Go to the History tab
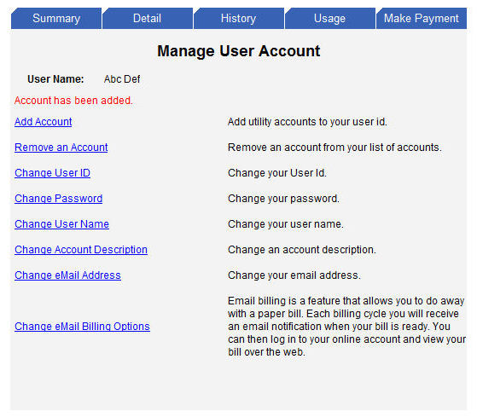Screen dimensions: 477x417 (239, 19)
